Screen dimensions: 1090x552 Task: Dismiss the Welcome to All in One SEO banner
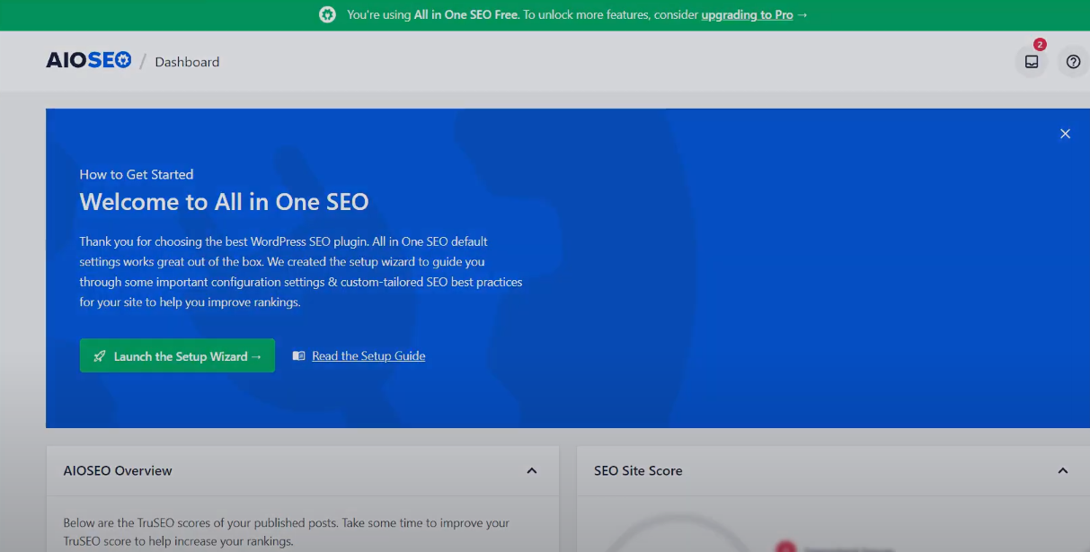point(1065,133)
